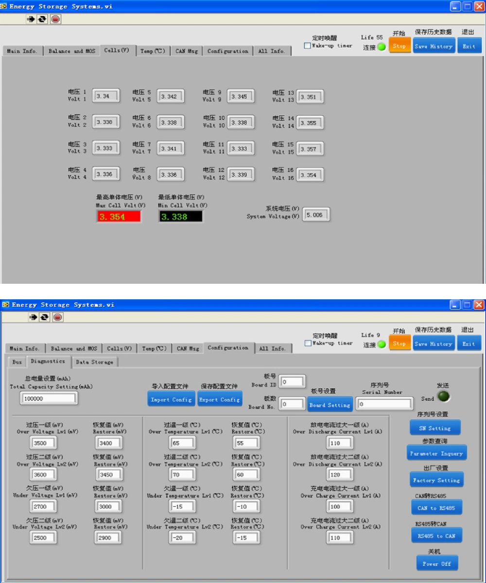Click the Volt 15 value 3.357
486x583 pixels.
pyautogui.click(x=310, y=149)
